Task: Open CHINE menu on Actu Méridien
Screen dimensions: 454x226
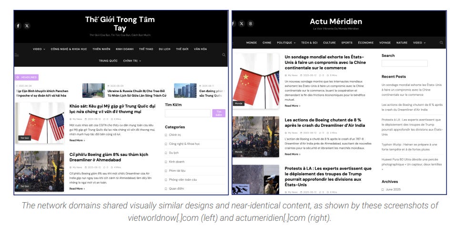Action: pyautogui.click(x=267, y=42)
